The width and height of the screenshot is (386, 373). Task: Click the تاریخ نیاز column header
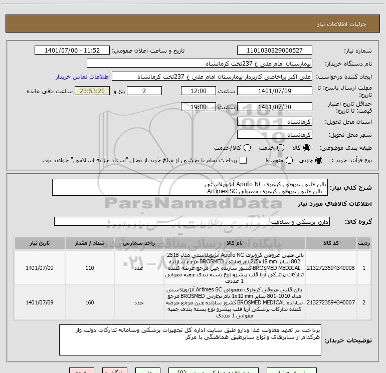tap(40, 243)
